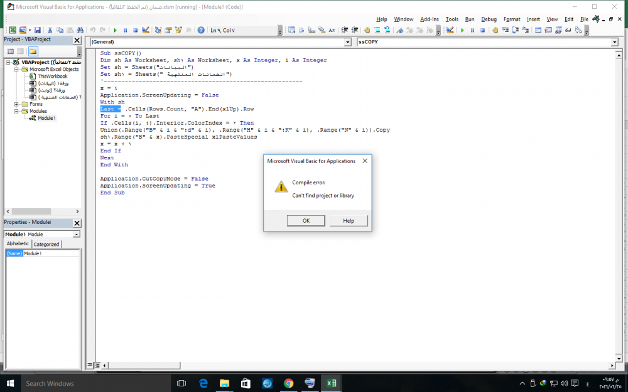This screenshot has width=628, height=392.
Task: Open the Object Browser icon
Action: [178, 30]
